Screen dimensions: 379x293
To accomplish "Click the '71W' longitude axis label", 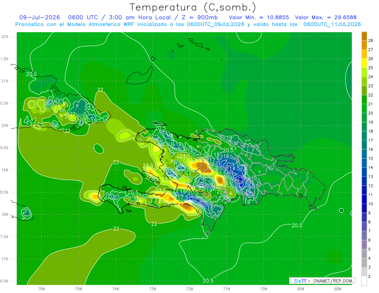I will coord(226,289).
